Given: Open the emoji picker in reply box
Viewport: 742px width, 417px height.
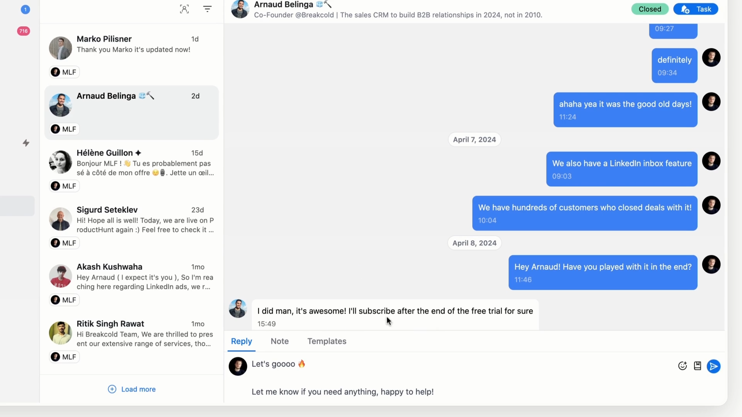Looking at the screenshot, I should (682, 366).
